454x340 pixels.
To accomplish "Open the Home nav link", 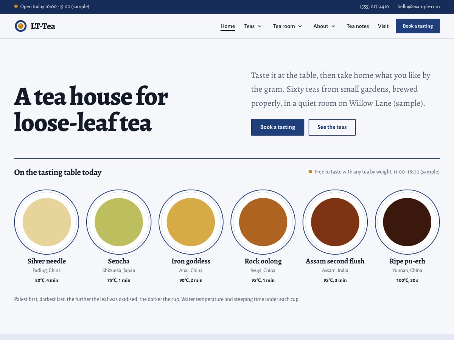I will pos(228,26).
